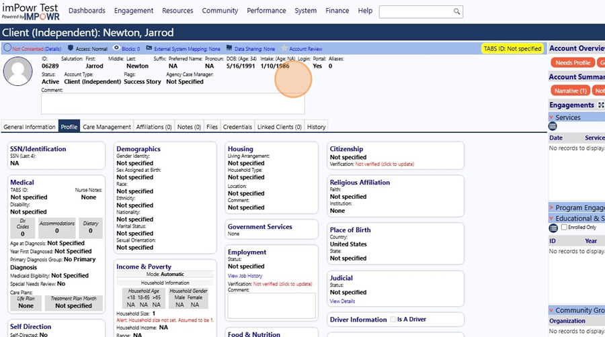
Task: Click the Narrative (1) button
Action: tap(570, 91)
